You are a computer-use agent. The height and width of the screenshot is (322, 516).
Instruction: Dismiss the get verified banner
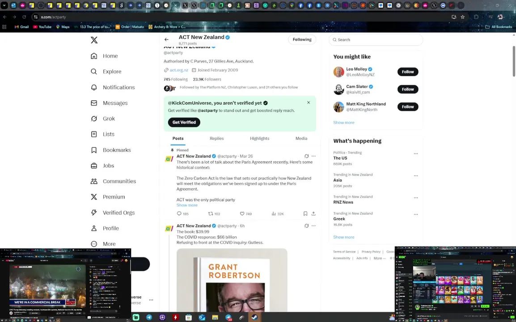click(309, 102)
